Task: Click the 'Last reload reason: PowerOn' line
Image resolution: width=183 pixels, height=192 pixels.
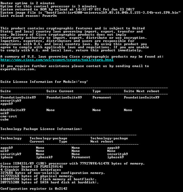Action: [x=28, y=16]
